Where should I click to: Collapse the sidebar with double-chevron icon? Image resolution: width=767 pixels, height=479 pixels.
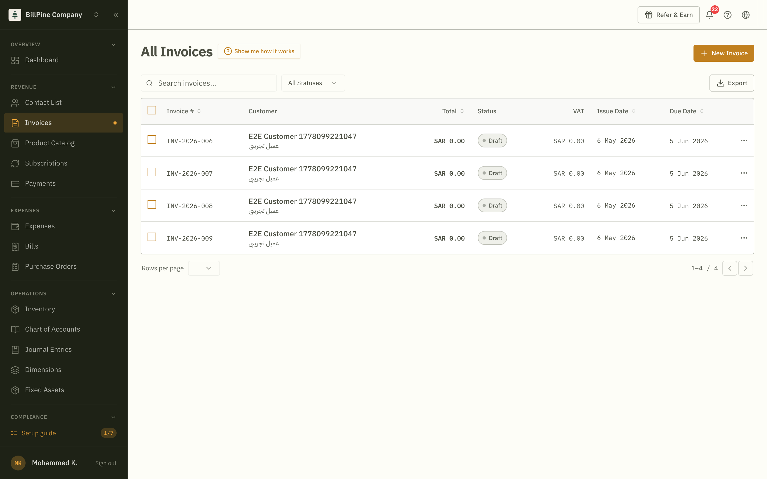click(x=115, y=15)
